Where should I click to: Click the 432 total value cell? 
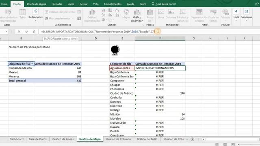(x=58, y=81)
